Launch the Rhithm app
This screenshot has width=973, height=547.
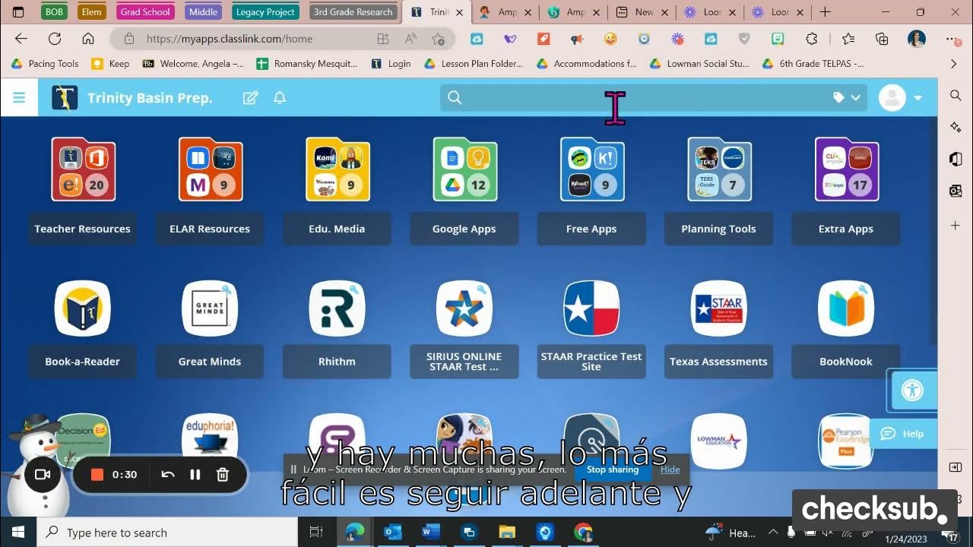click(x=337, y=308)
